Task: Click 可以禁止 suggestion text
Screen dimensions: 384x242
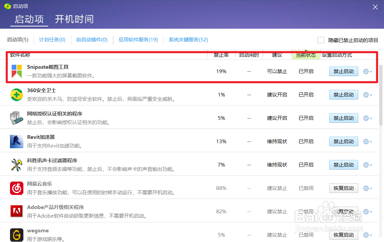Action: click(277, 71)
